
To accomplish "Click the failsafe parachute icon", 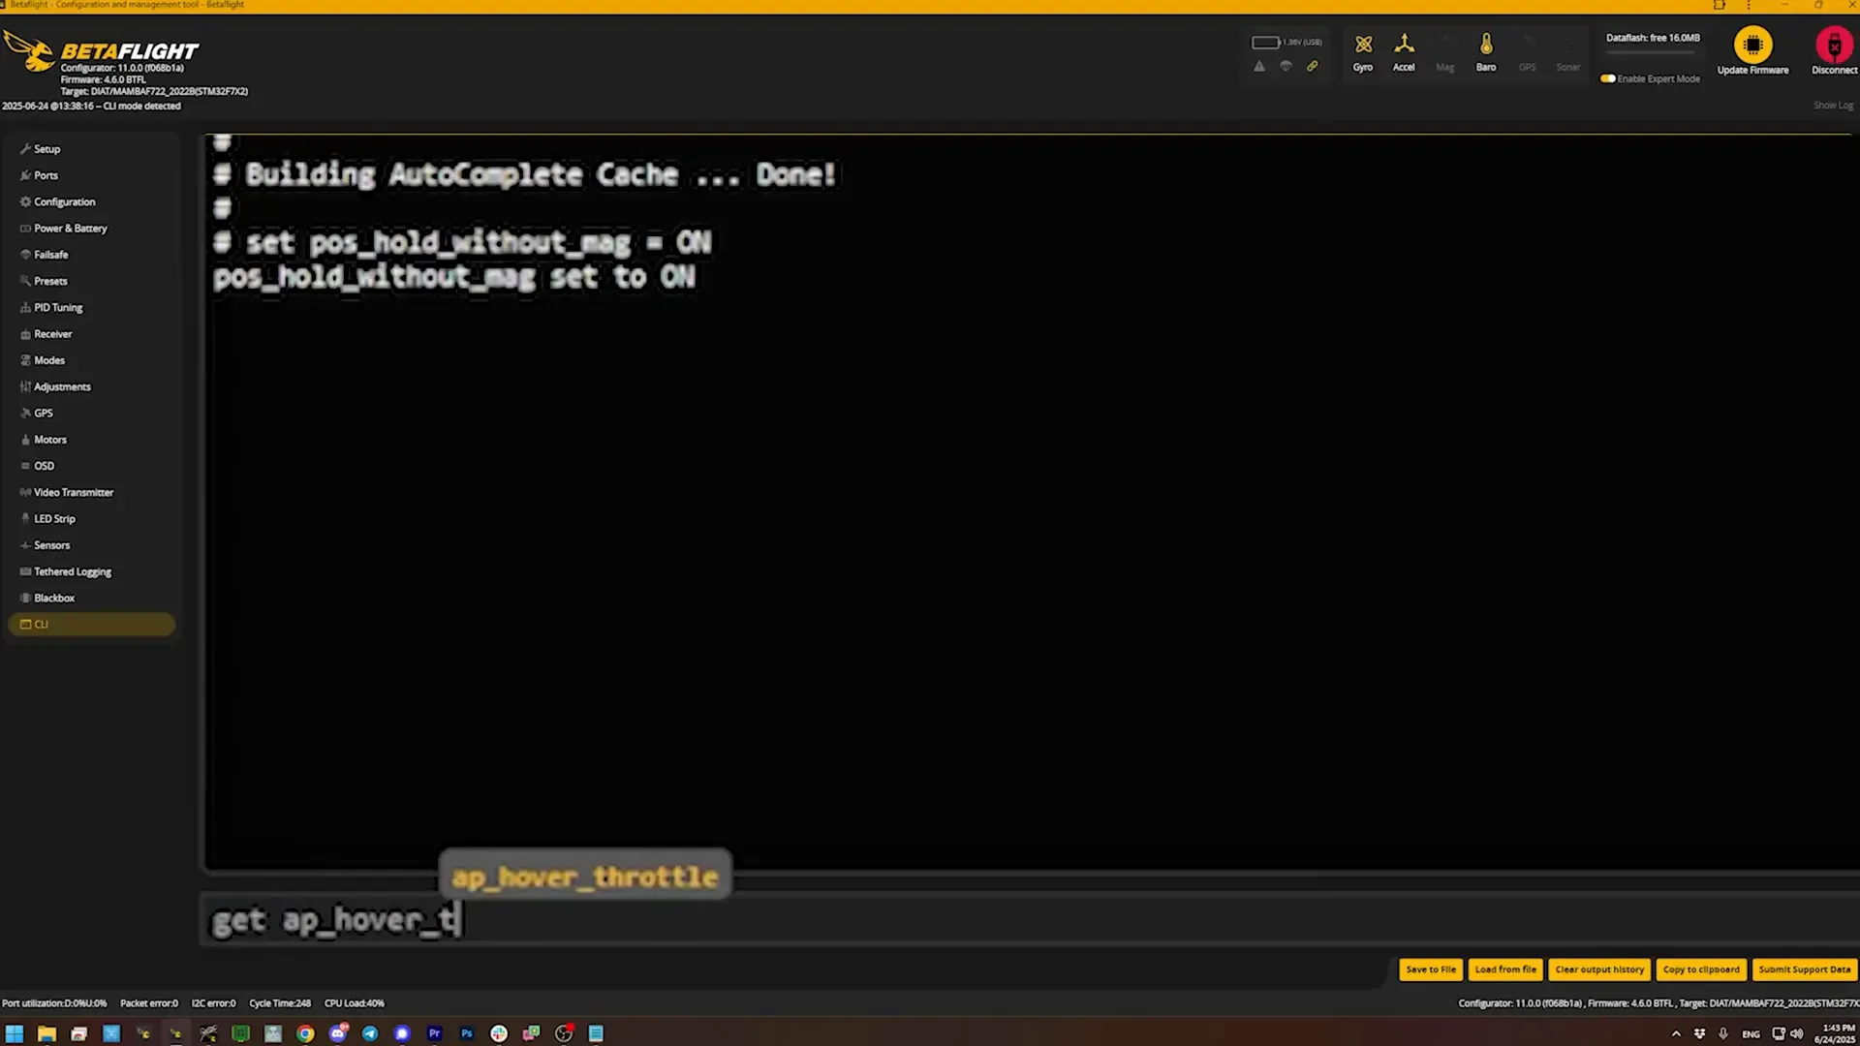I will click(1286, 67).
